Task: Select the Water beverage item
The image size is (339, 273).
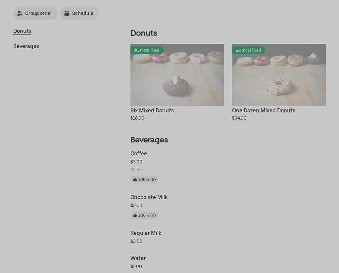Action: [138, 258]
